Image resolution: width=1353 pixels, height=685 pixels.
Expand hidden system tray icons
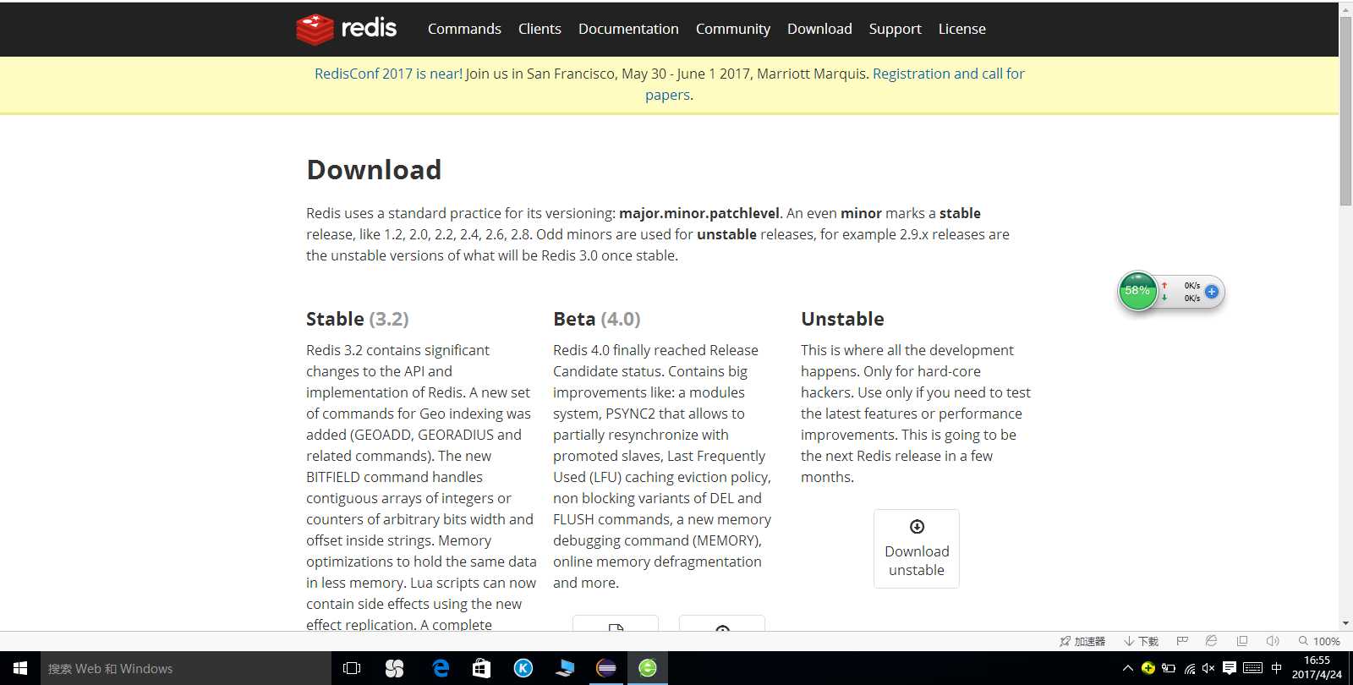click(x=1127, y=668)
